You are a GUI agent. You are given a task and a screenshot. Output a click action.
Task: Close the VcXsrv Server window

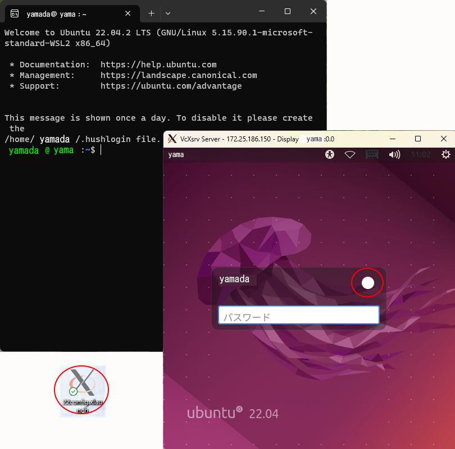(x=443, y=139)
